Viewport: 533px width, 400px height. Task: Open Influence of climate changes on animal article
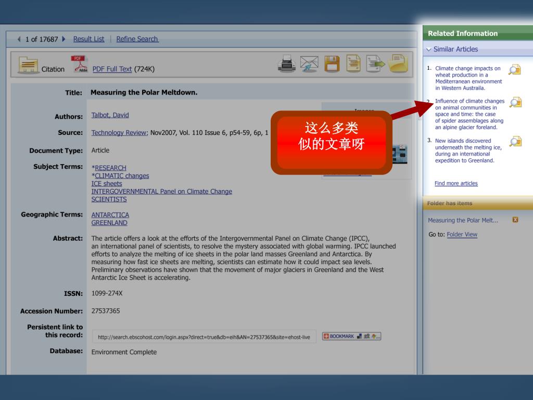coord(470,114)
